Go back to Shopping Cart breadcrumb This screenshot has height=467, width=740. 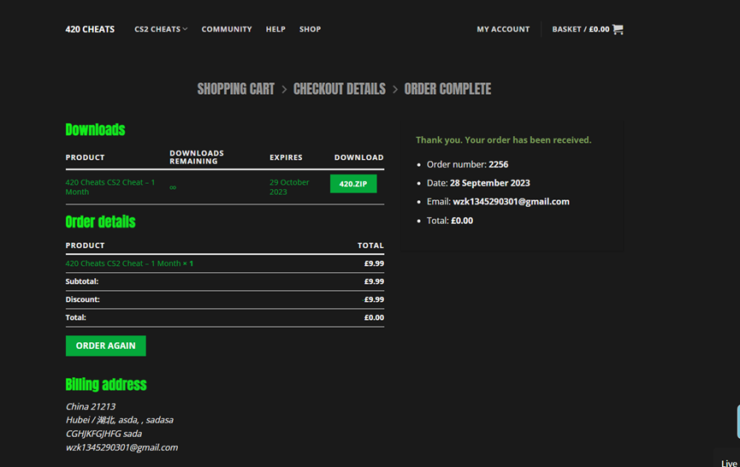(236, 89)
